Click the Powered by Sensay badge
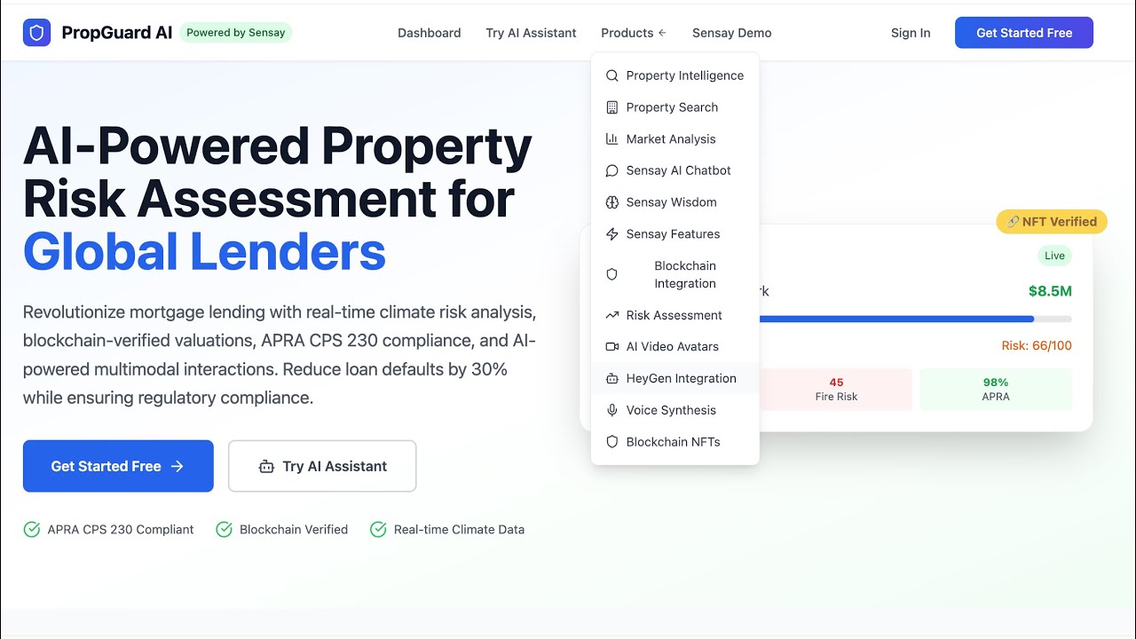 [236, 33]
